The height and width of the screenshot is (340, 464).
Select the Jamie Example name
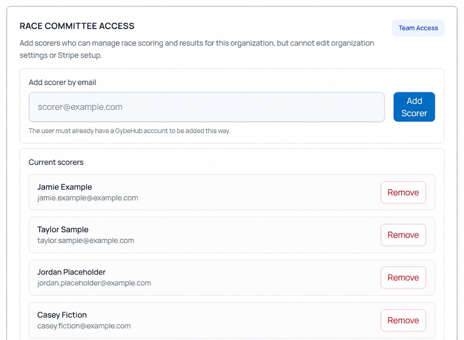[x=65, y=187]
